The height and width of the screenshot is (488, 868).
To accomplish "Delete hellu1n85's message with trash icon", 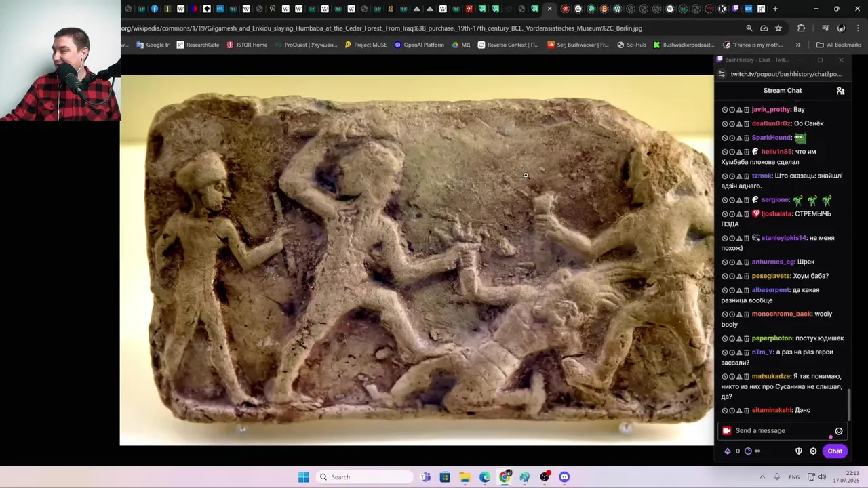I will (x=747, y=152).
